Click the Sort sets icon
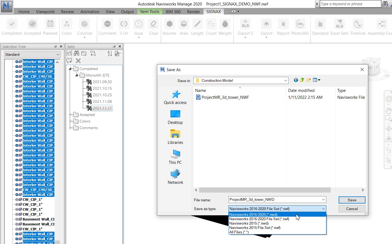Viewport: 392px width, 244px height. [110, 53]
